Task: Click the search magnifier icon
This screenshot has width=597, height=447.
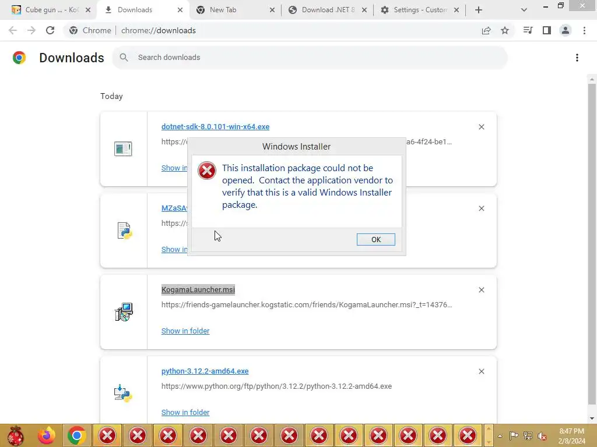Action: pos(124,58)
